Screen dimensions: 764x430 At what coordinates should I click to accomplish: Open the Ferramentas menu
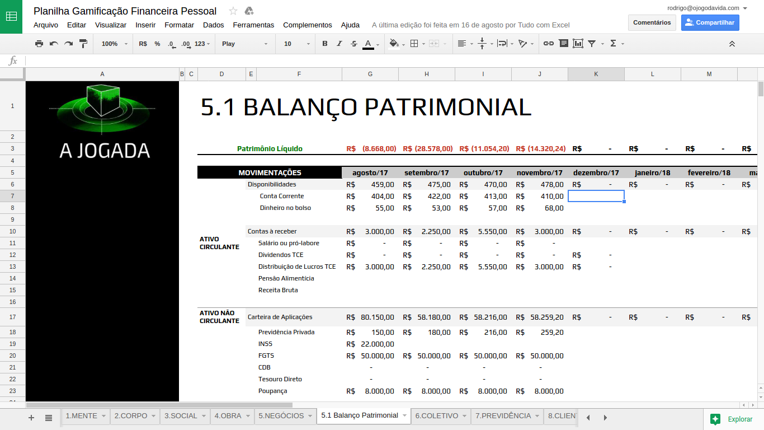(253, 25)
